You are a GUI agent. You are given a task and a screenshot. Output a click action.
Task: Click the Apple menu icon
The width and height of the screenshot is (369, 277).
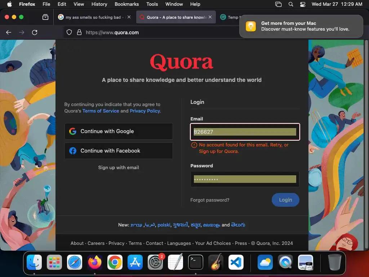[9, 4]
